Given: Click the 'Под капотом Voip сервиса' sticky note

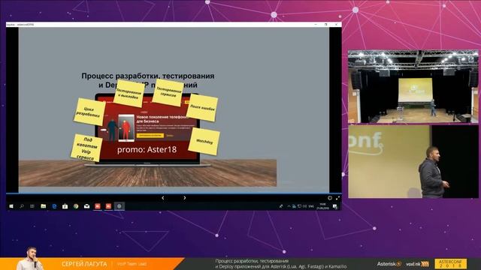Looking at the screenshot, I should point(86,148).
